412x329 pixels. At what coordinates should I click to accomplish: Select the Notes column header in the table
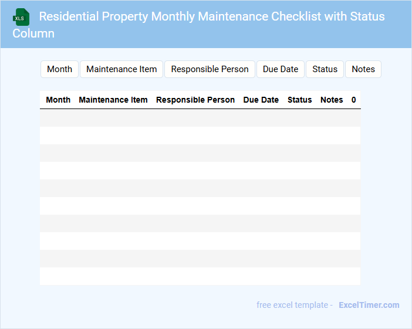[332, 100]
